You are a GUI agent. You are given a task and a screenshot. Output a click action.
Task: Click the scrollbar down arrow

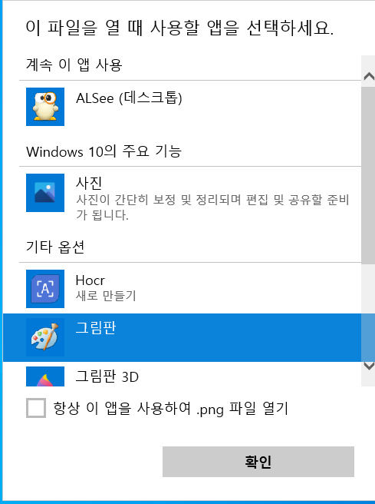369,366
